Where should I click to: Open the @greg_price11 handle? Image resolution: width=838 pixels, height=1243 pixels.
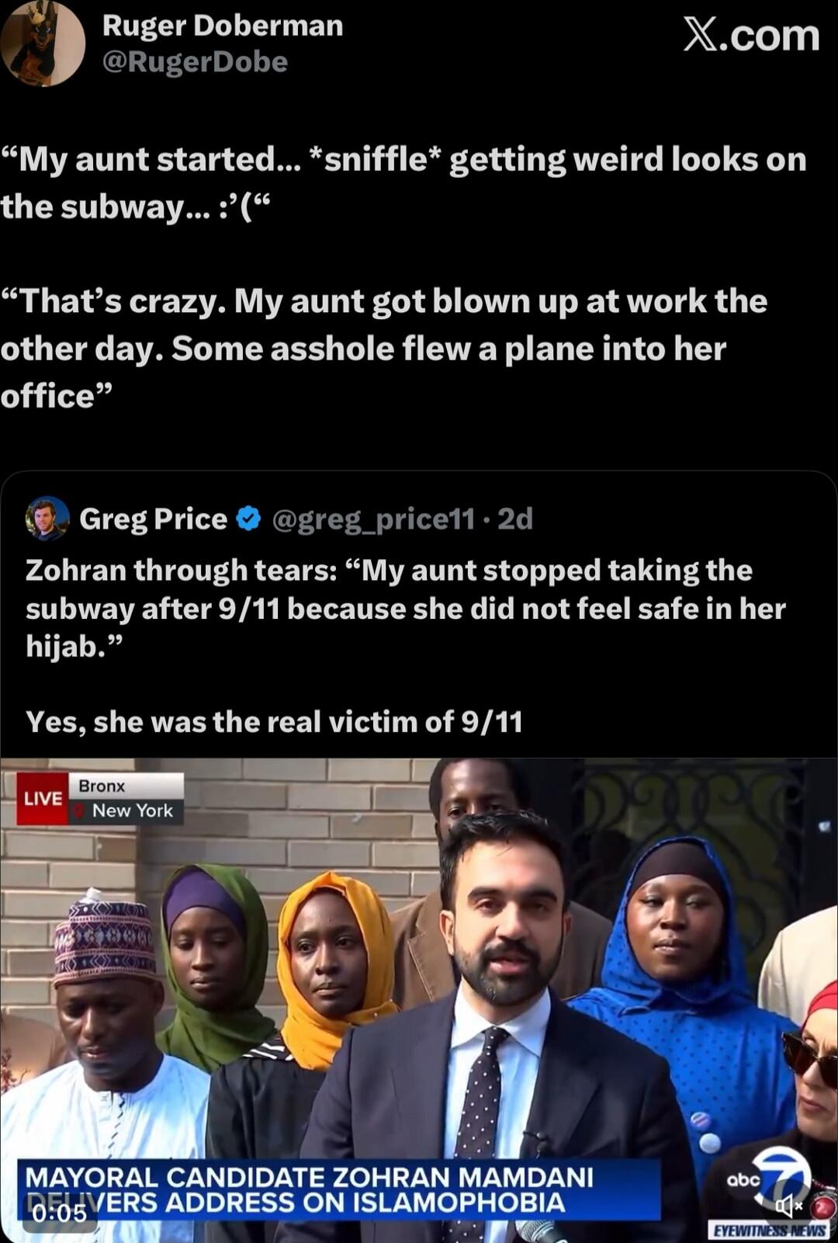point(373,519)
